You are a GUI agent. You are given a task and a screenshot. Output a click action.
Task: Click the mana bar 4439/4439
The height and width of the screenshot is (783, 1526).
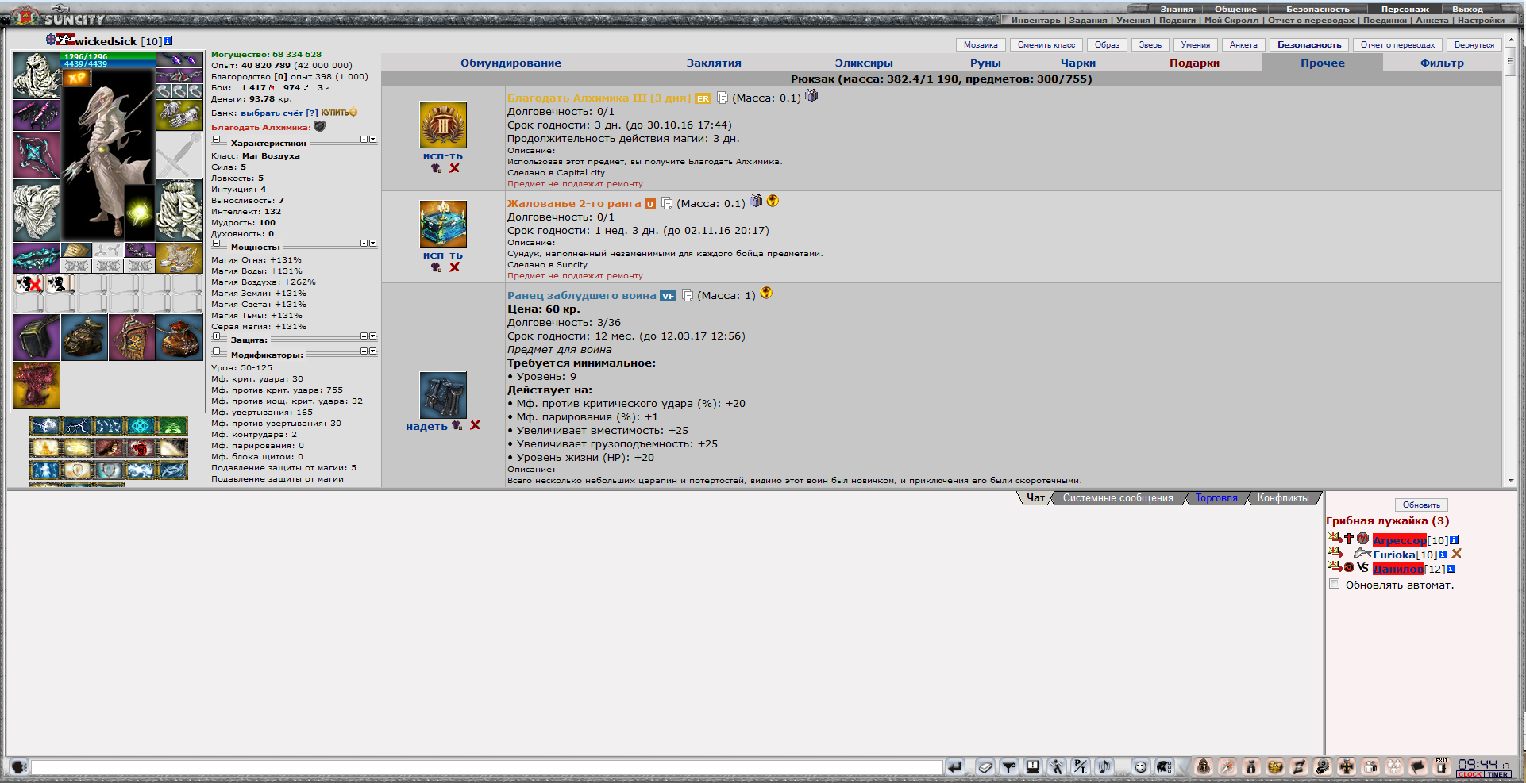(x=109, y=63)
